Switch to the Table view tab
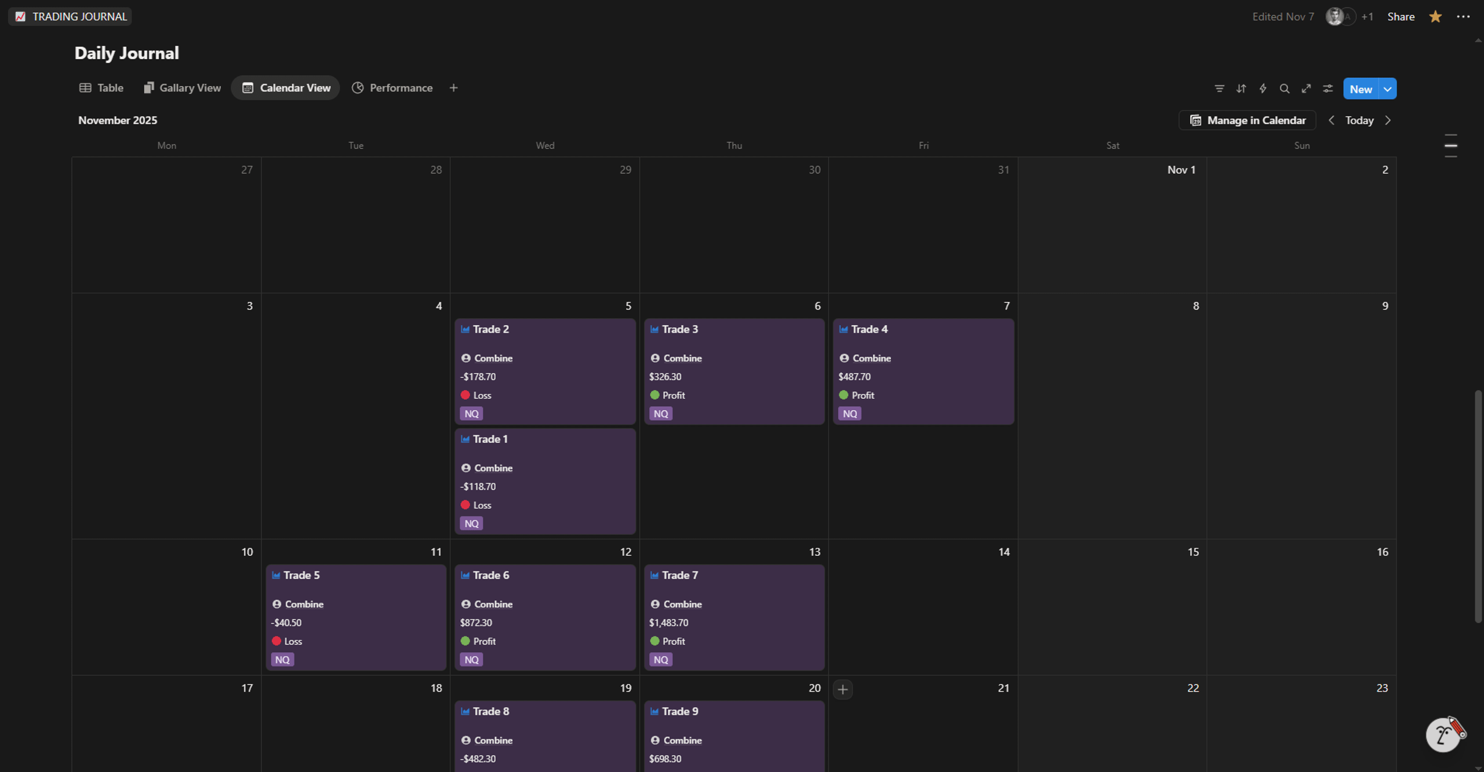Image resolution: width=1484 pixels, height=772 pixels. 101,88
